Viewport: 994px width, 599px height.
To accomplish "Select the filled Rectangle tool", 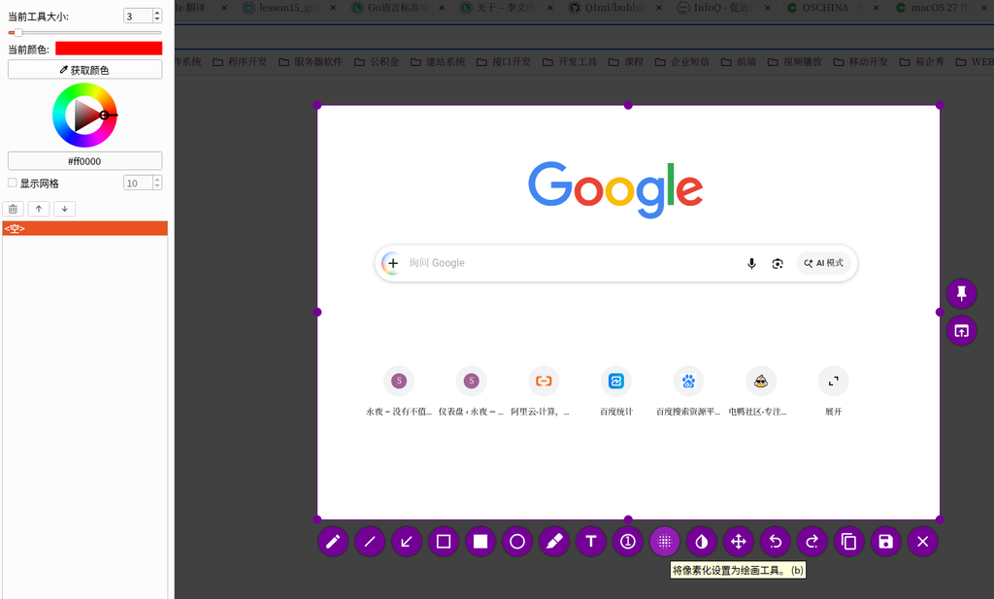I will click(480, 542).
